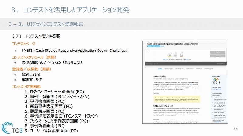Click the back arrow beside the challenge title
Screen dimensions: 243x136
pos(146,44)
